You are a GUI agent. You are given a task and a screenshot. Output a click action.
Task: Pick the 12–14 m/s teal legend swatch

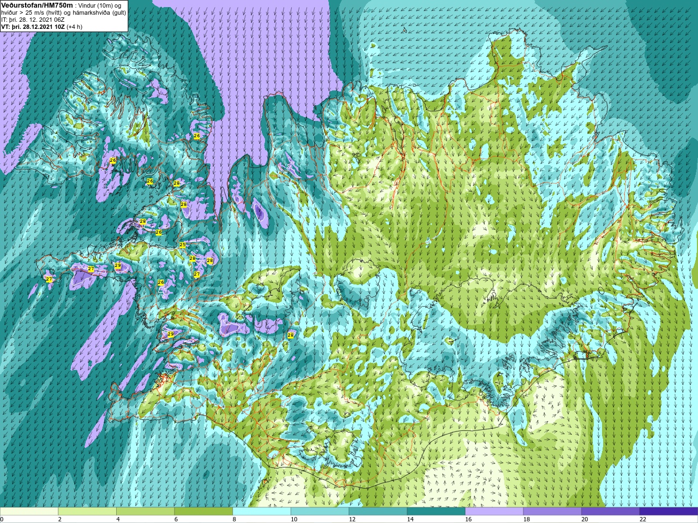[378, 512]
